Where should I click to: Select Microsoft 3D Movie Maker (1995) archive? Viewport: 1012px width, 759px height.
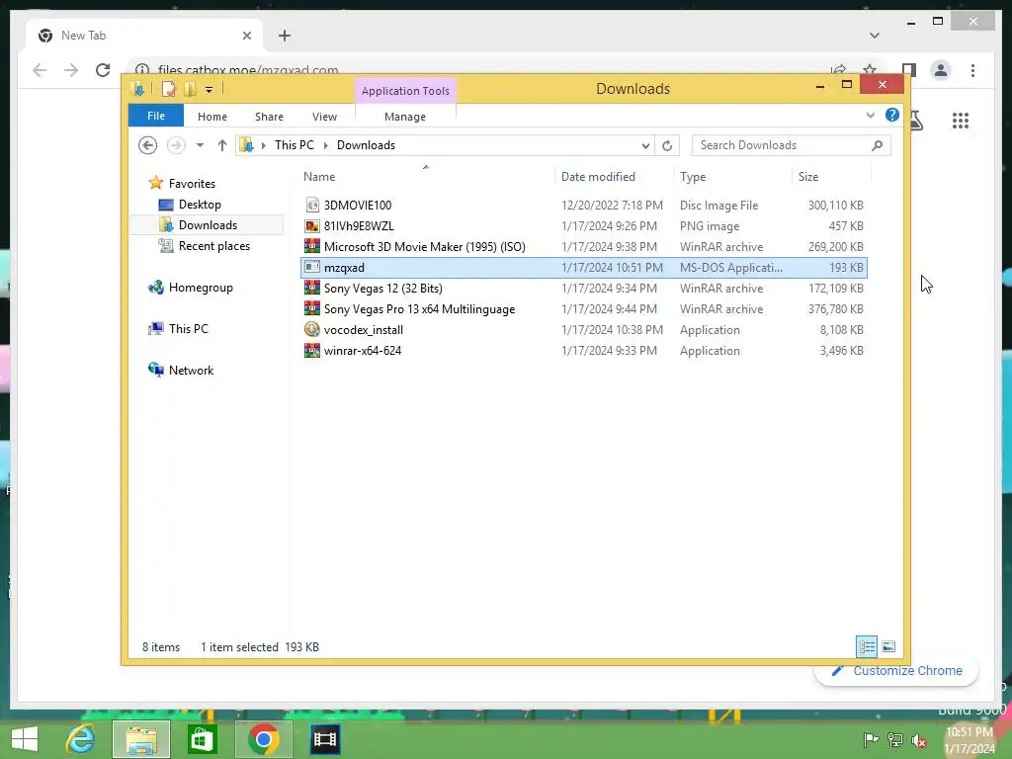pyautogui.click(x=424, y=246)
